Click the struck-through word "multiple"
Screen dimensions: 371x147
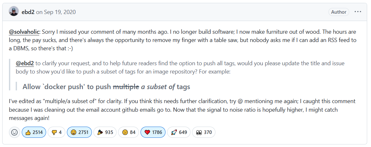(x=126, y=87)
